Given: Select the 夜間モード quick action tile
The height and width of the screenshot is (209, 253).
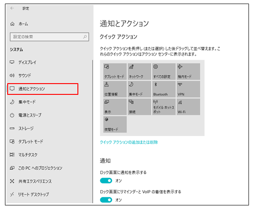Looking at the screenshot, I should [115, 124].
